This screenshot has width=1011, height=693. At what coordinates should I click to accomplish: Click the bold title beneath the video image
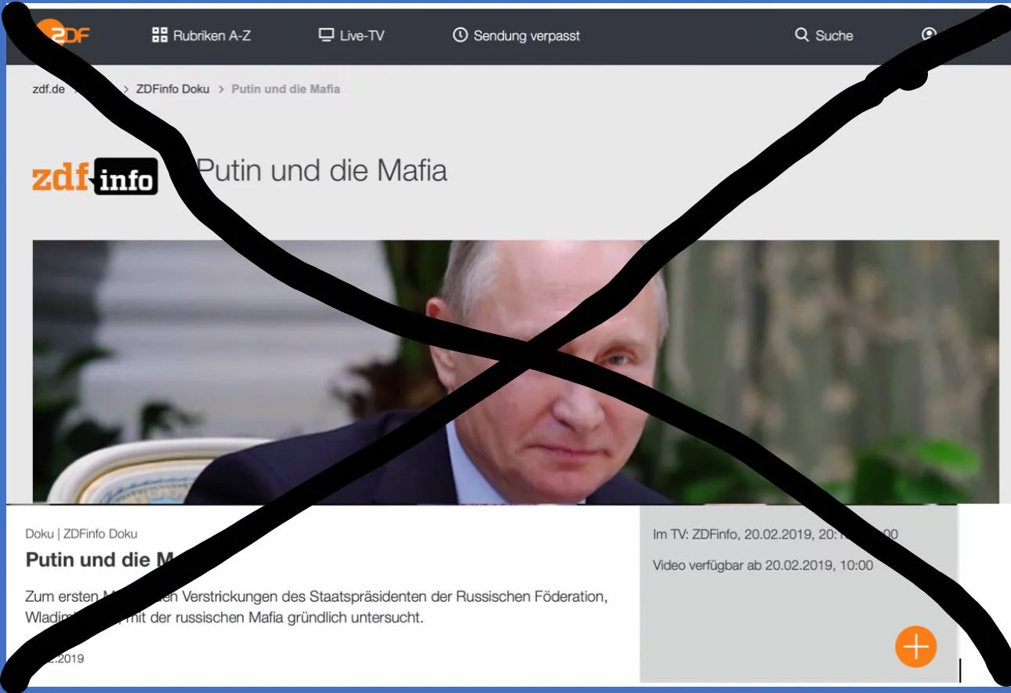click(100, 560)
